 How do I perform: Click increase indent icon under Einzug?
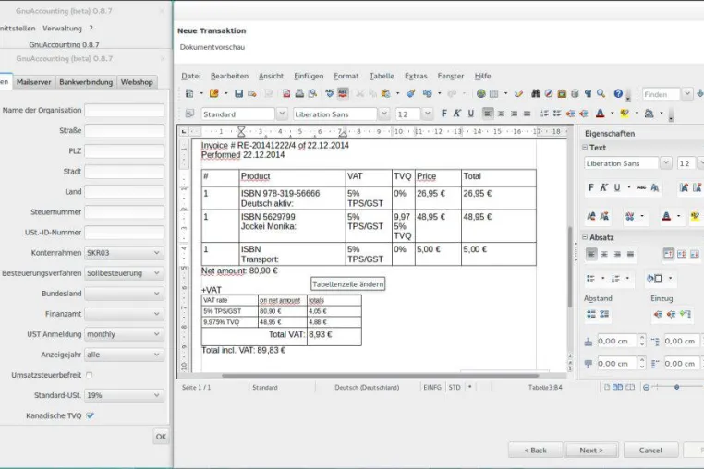point(658,314)
